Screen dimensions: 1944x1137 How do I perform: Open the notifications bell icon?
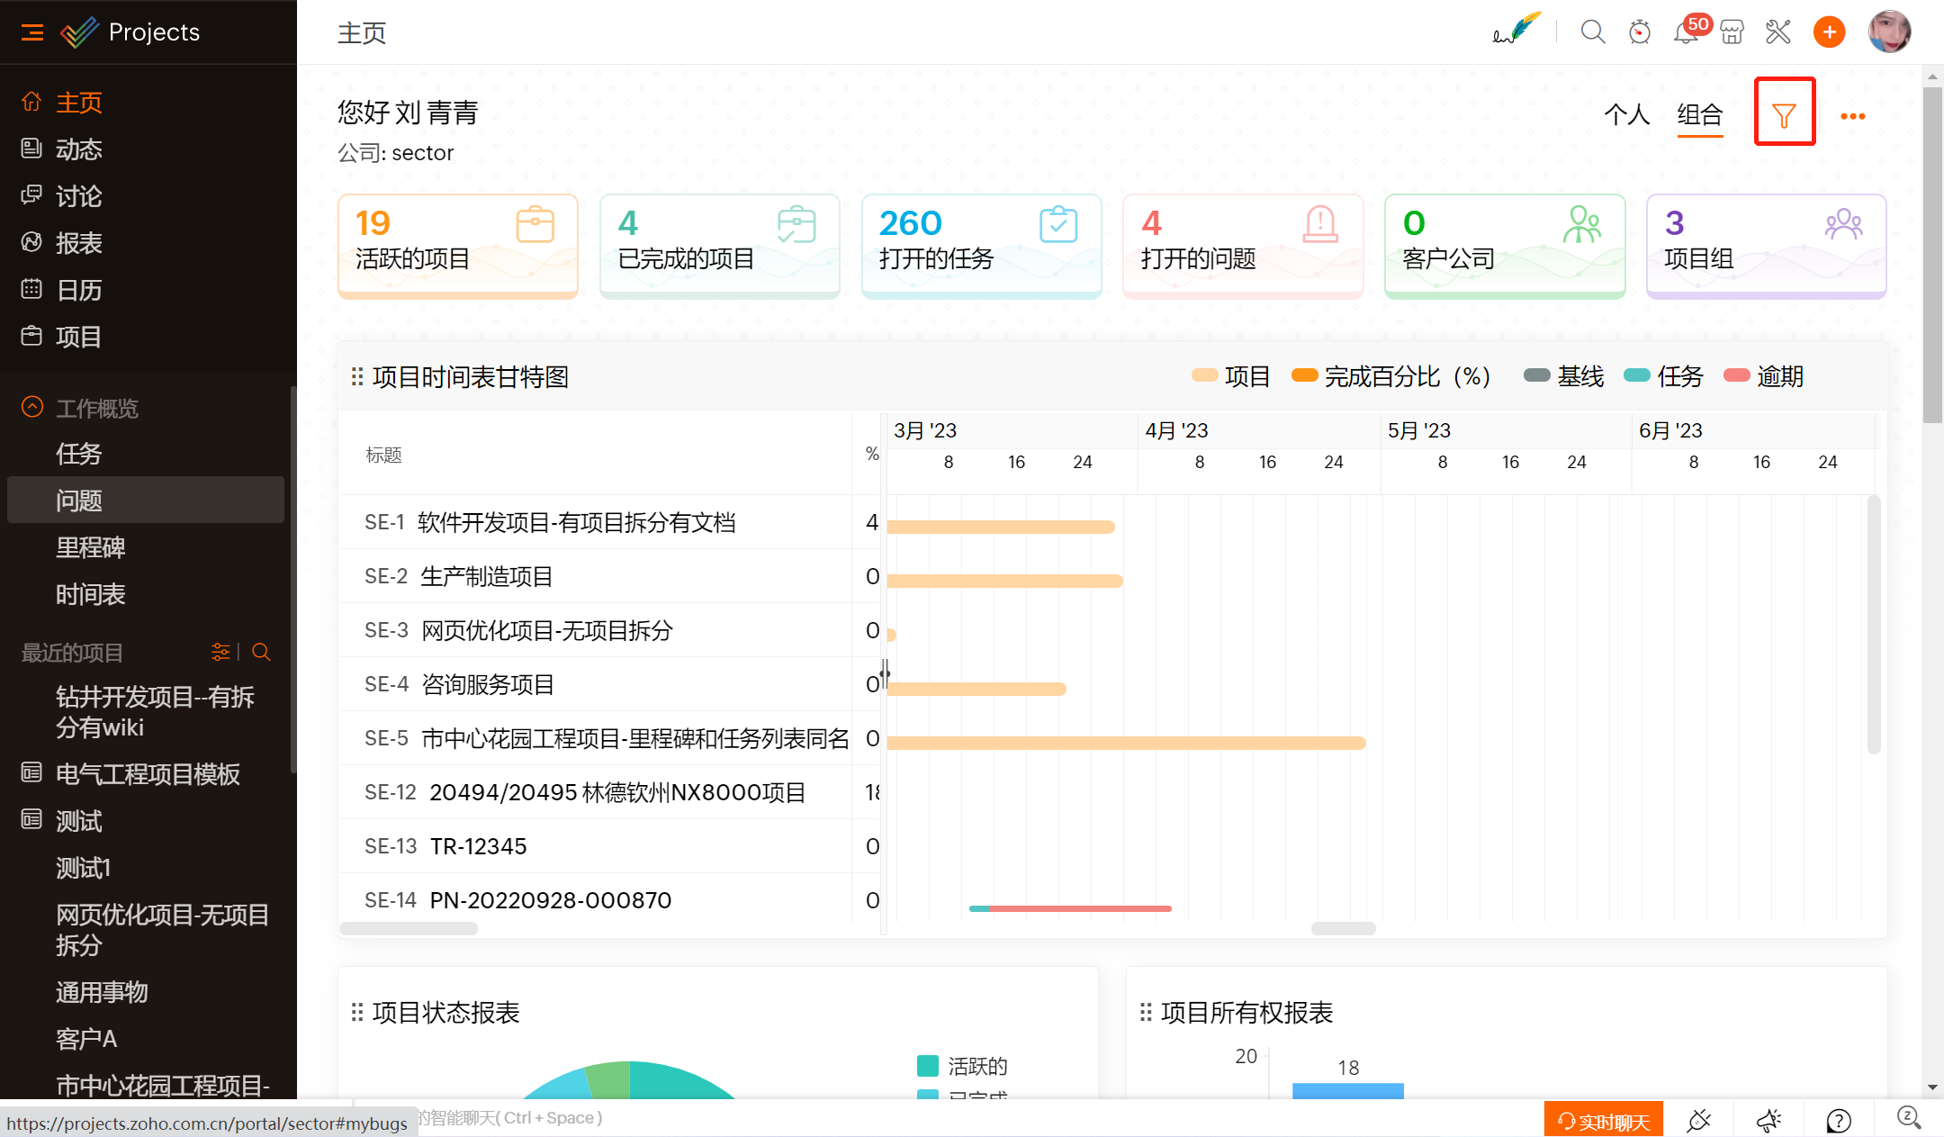click(x=1685, y=32)
